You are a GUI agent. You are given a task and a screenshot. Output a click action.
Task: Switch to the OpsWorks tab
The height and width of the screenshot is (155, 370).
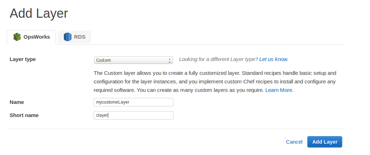click(31, 37)
